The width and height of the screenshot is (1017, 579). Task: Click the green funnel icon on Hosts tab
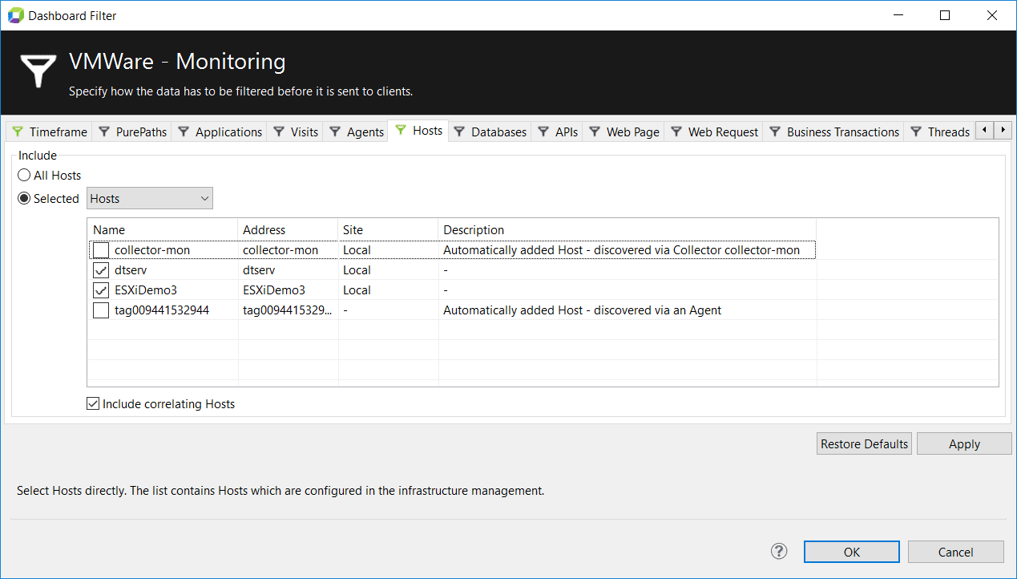coord(401,130)
